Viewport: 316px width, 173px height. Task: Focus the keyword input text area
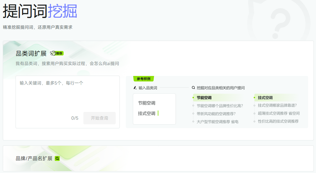pyautogui.click(x=67, y=93)
